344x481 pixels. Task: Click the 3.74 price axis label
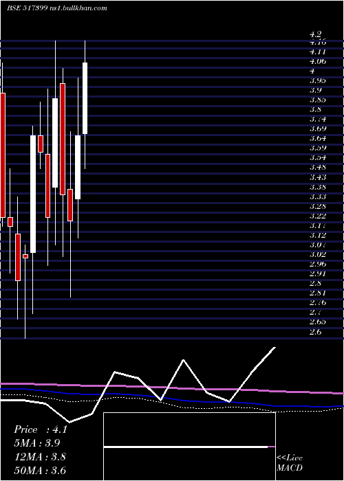click(318, 119)
